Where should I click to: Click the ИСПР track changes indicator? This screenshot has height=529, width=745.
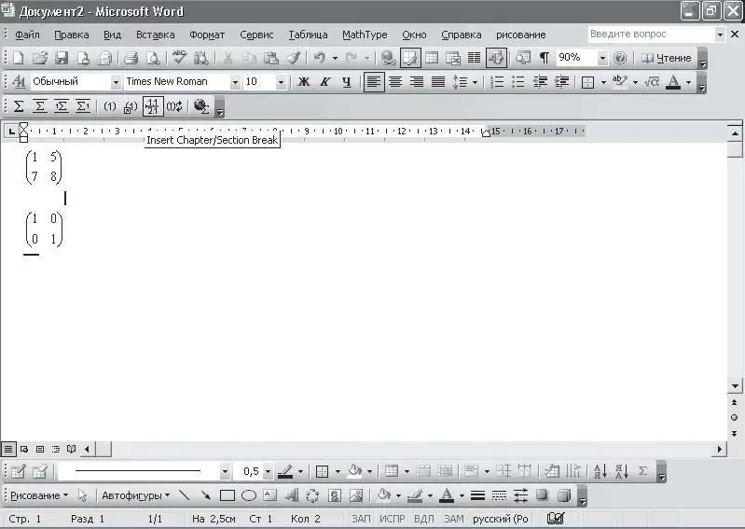pyautogui.click(x=392, y=519)
